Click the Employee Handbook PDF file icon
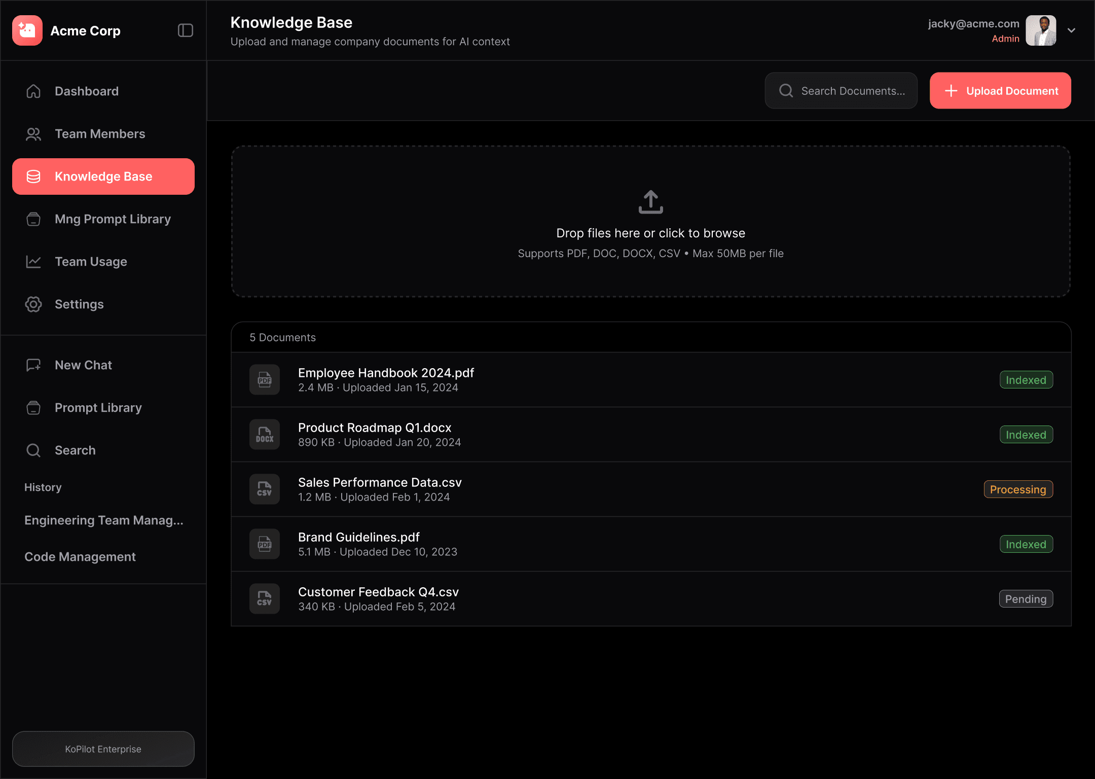This screenshot has width=1095, height=779. click(x=265, y=379)
